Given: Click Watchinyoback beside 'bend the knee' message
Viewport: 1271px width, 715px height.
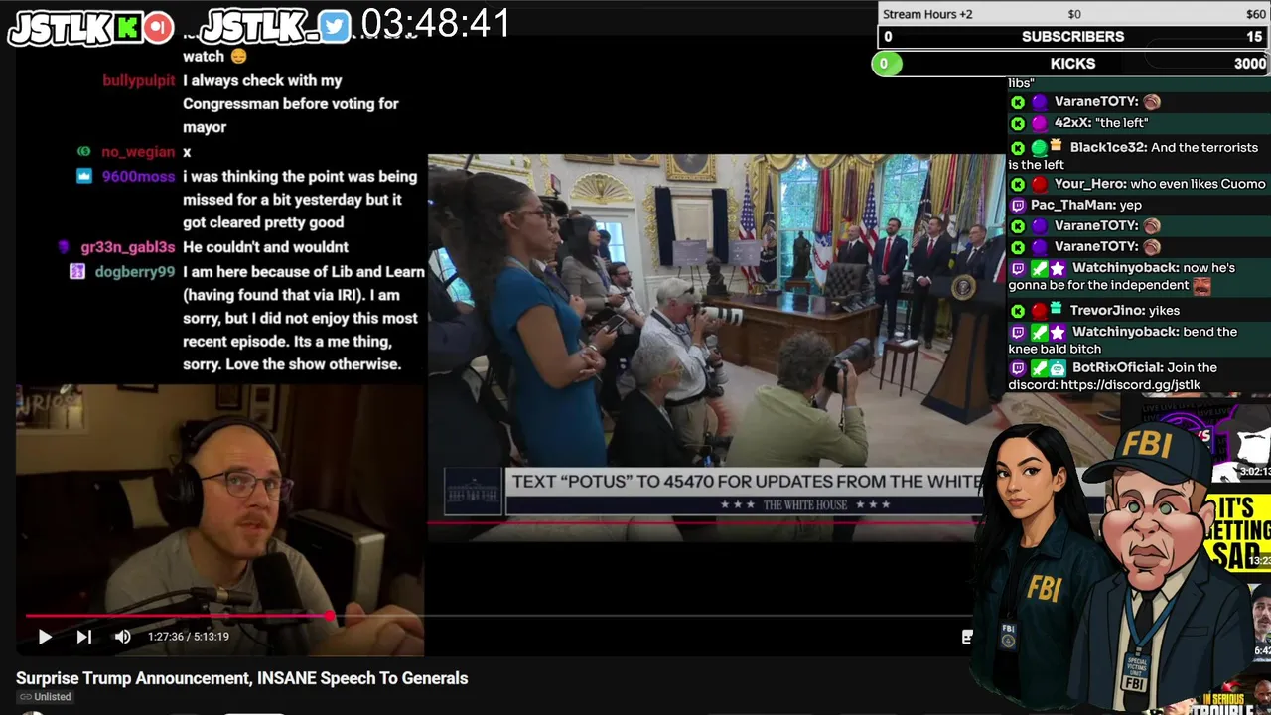Looking at the screenshot, I should pos(1126,331).
